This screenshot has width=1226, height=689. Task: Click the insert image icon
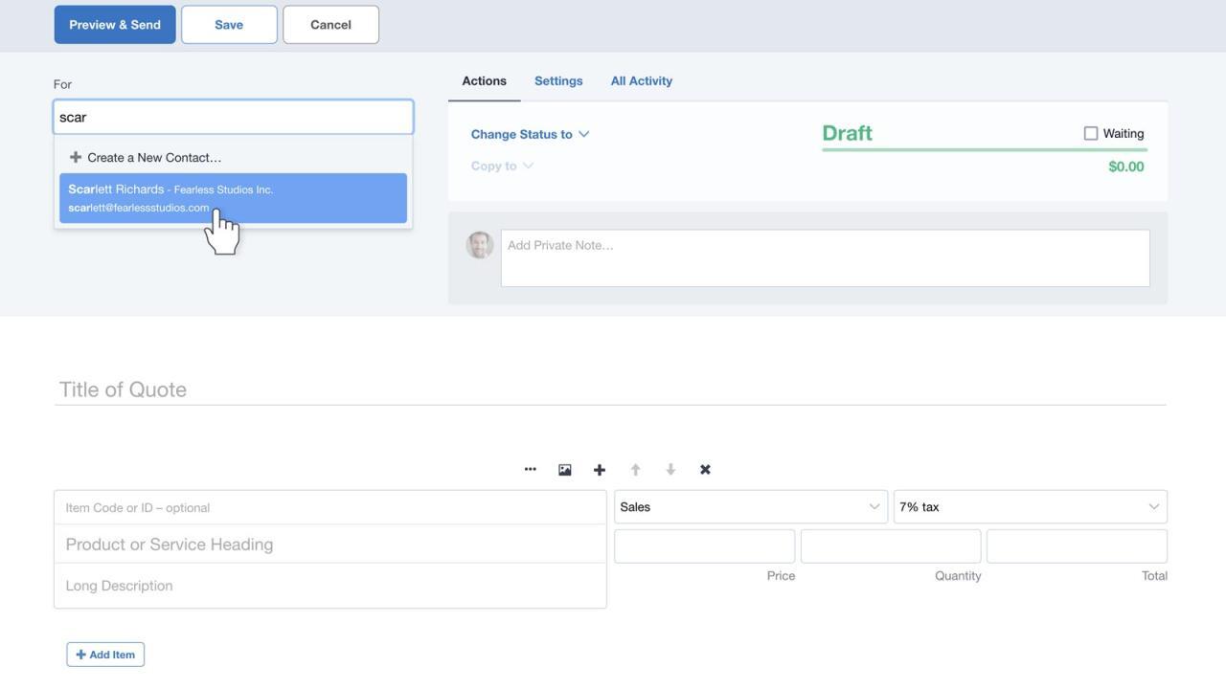[565, 470]
